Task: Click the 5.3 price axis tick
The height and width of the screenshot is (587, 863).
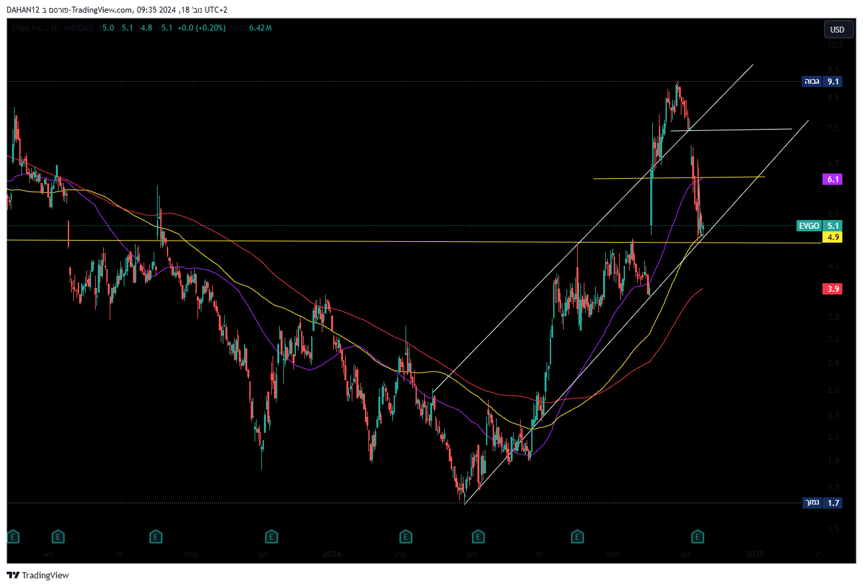Action: pos(834,213)
